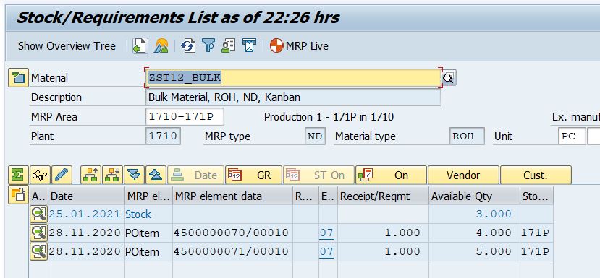Click the filter funnel icon
Screen dimensions: 600x278
click(208, 45)
